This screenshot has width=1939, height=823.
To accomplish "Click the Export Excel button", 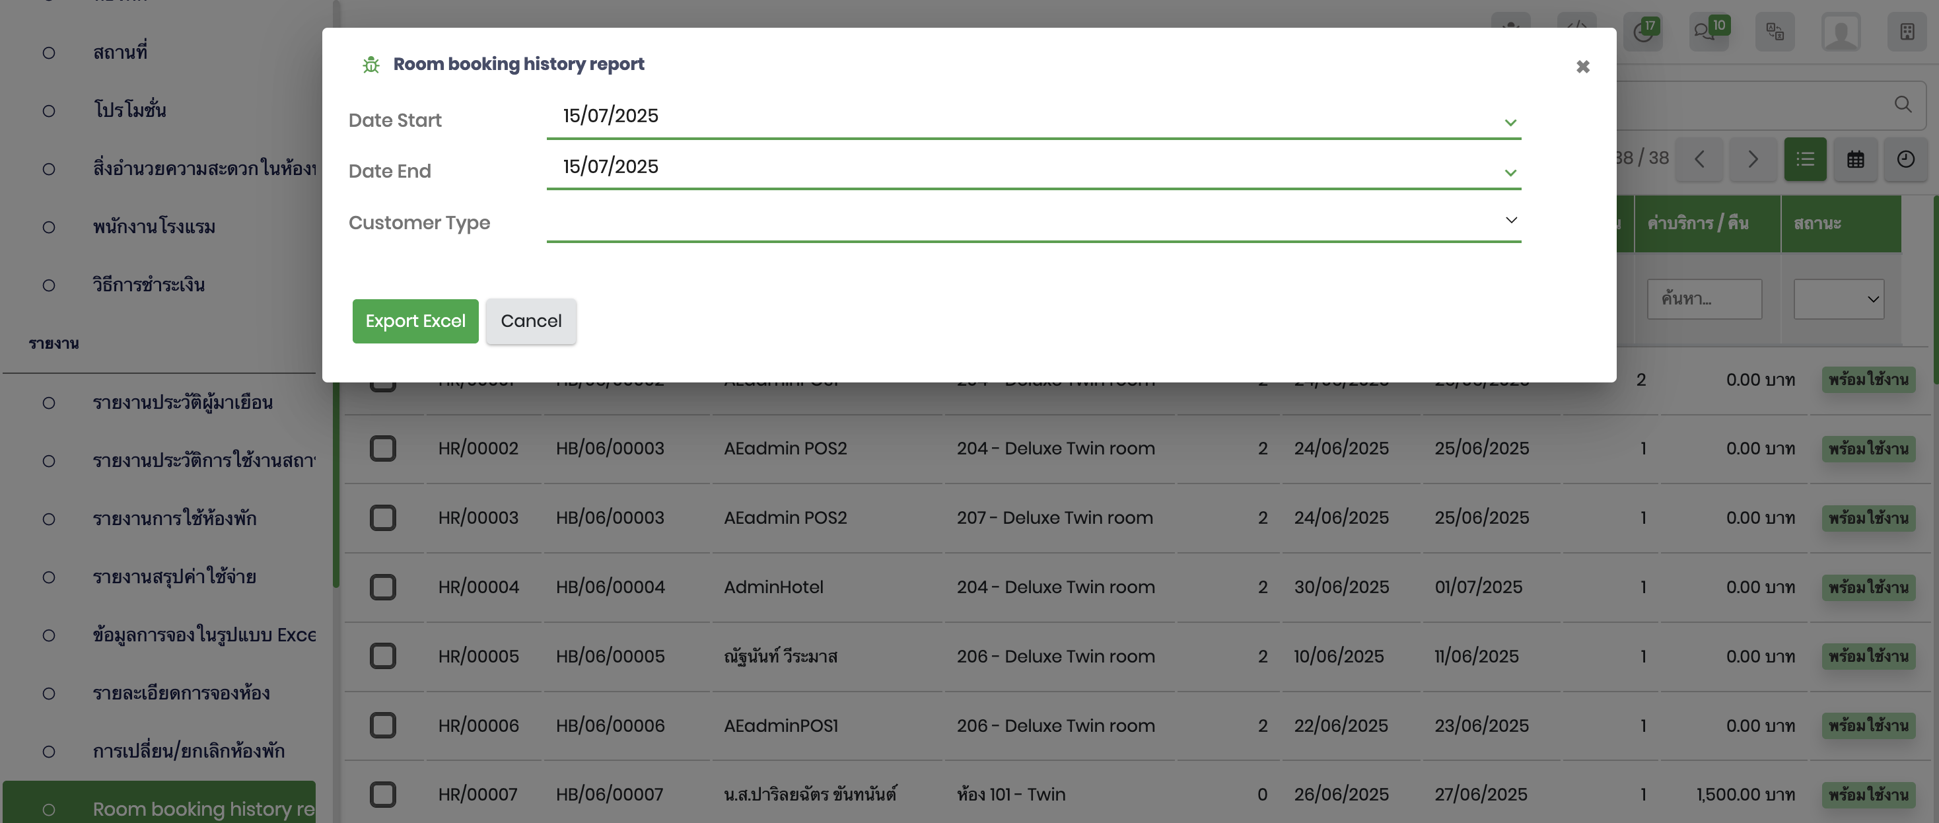I will pos(415,322).
